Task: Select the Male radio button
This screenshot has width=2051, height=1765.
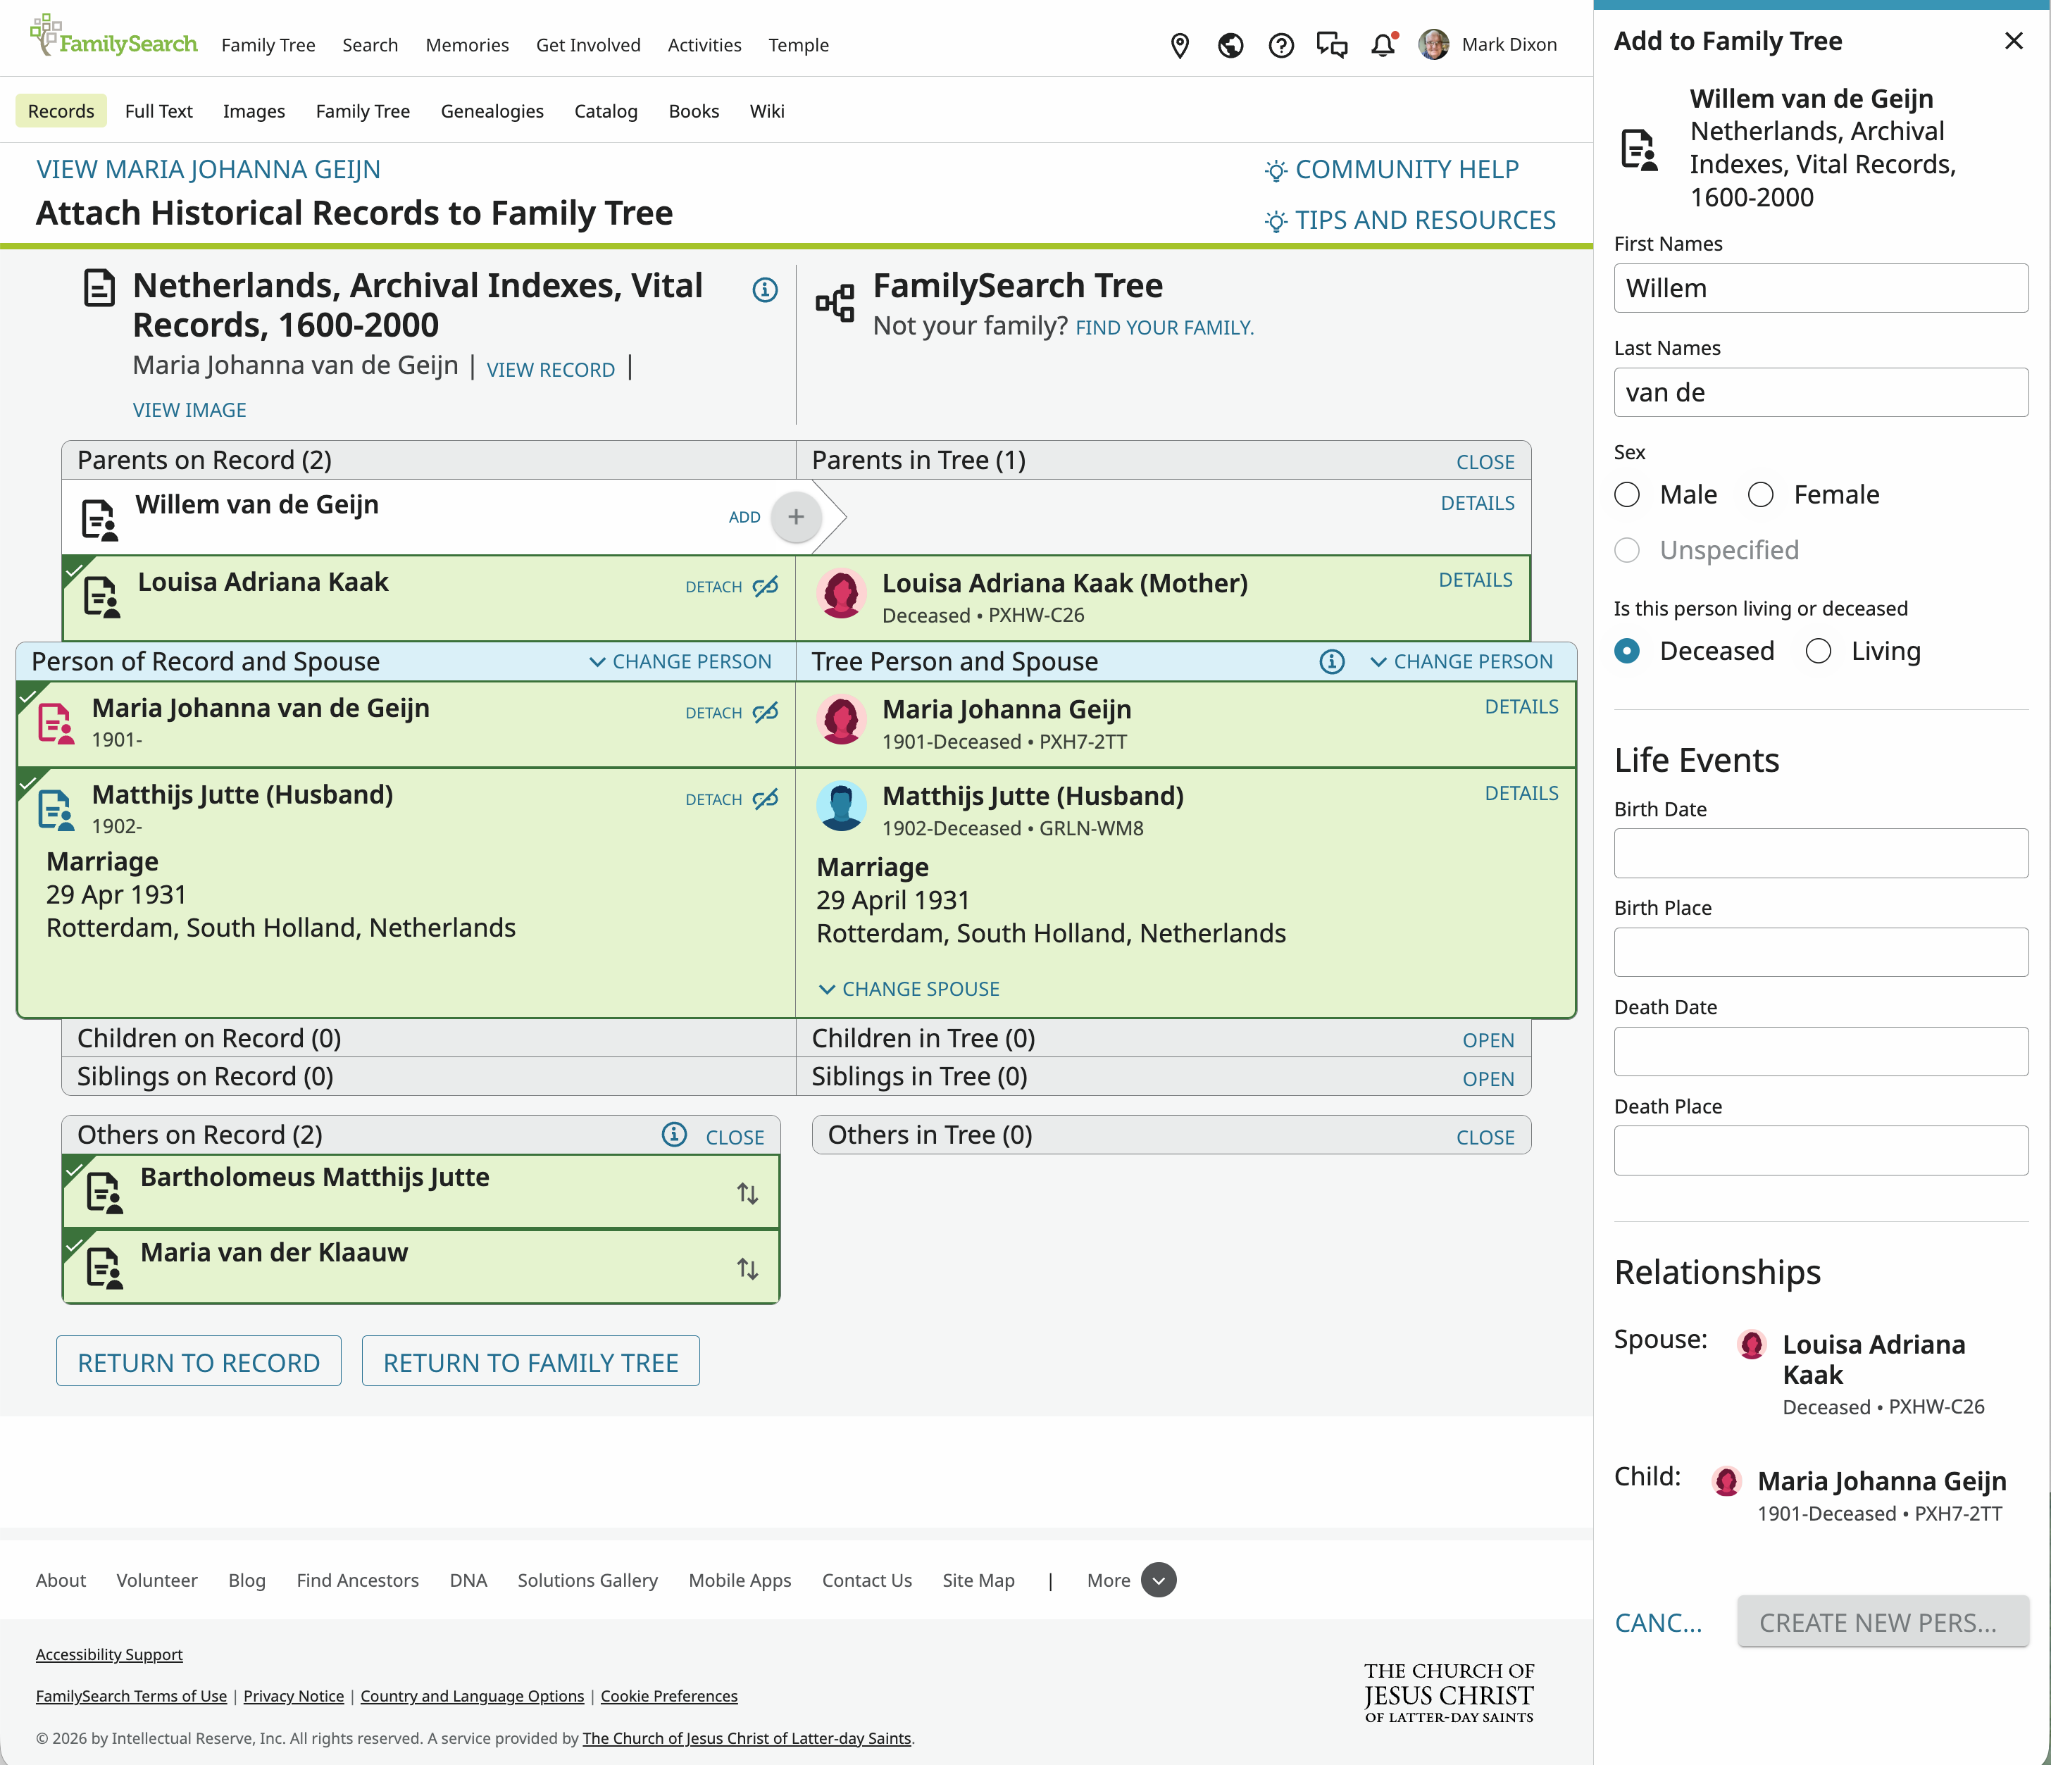Action: pos(1627,495)
